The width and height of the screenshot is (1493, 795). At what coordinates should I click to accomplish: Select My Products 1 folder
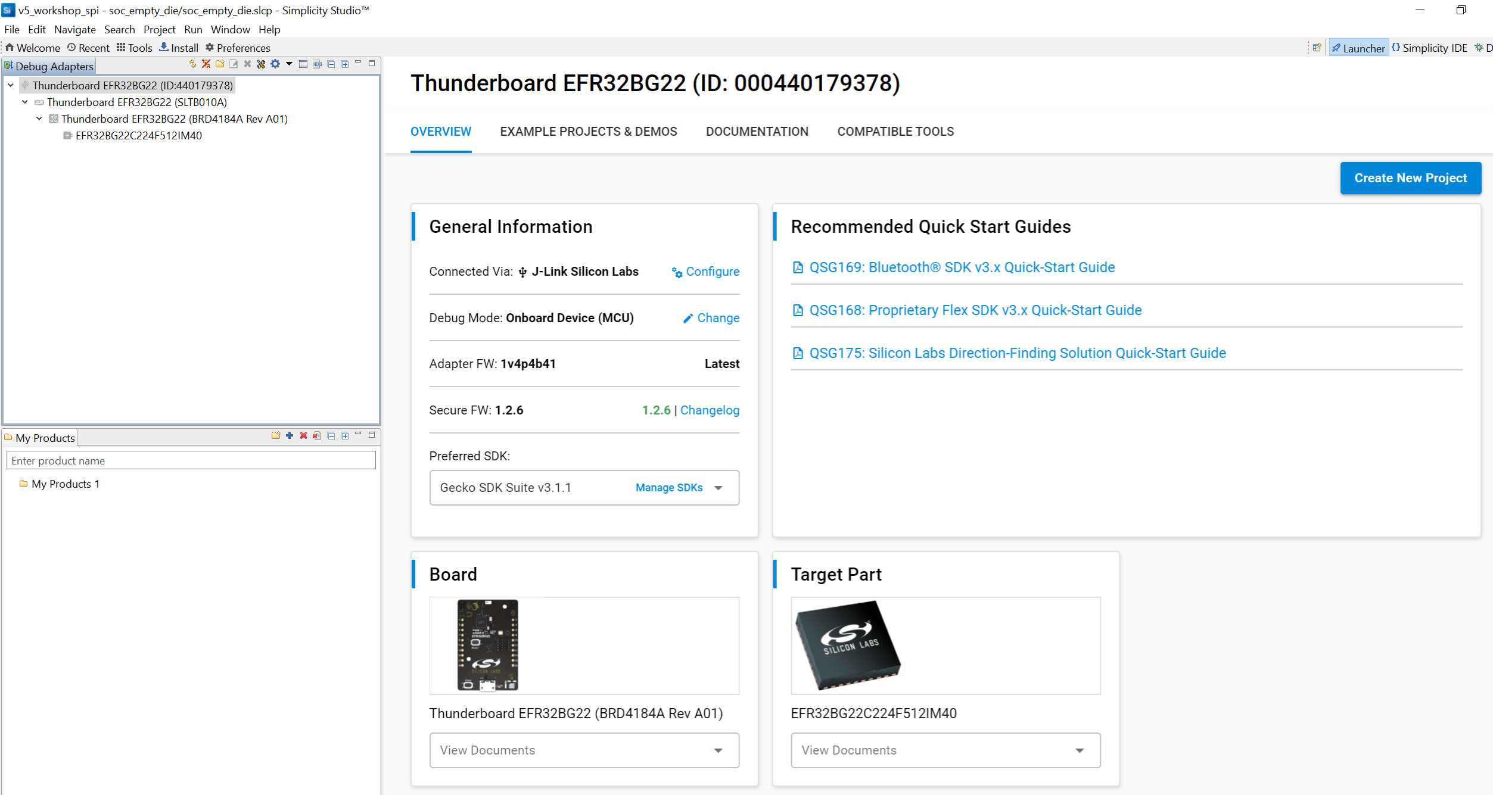pyautogui.click(x=65, y=484)
